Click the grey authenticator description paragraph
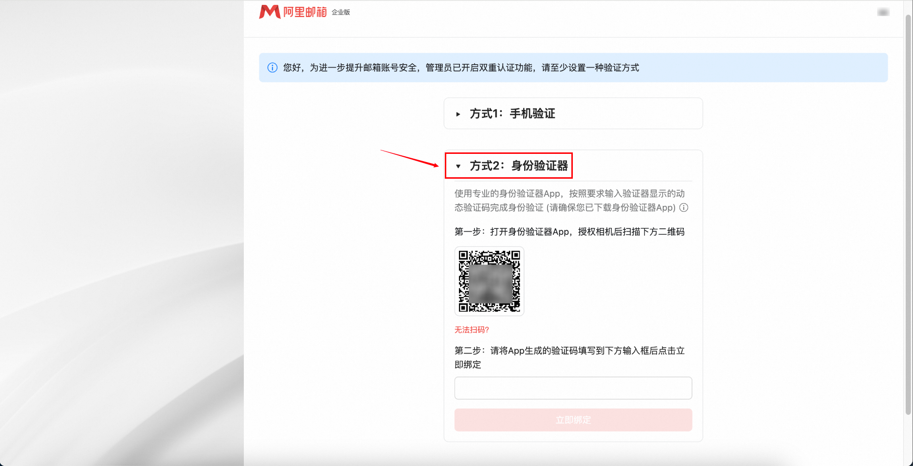The width and height of the screenshot is (913, 466). click(x=569, y=201)
